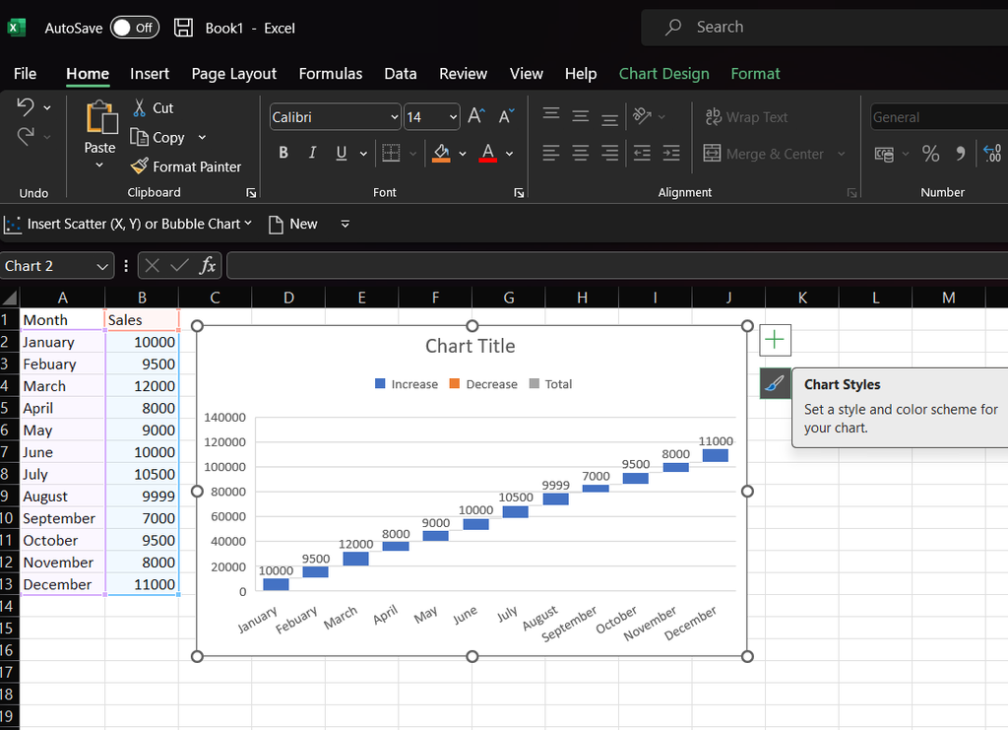Switch to the Insert ribbon tab
1008x730 pixels.
[x=150, y=74]
